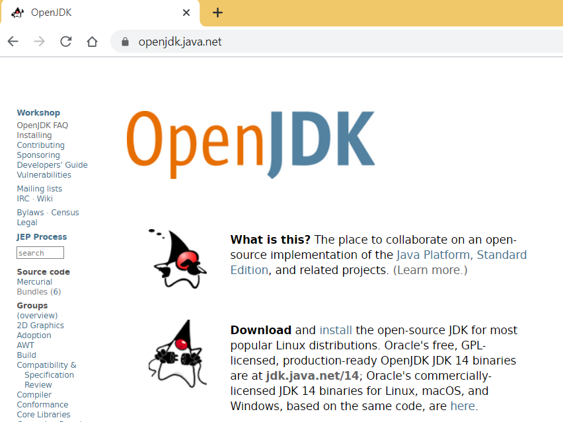Click the 'here' link for Oracle binaries
This screenshot has width=563, height=422.
[463, 406]
